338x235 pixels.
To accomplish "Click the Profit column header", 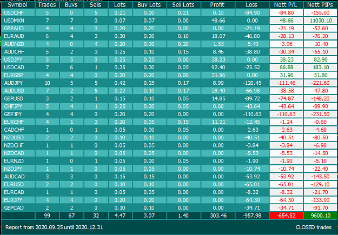I will coord(218,5).
